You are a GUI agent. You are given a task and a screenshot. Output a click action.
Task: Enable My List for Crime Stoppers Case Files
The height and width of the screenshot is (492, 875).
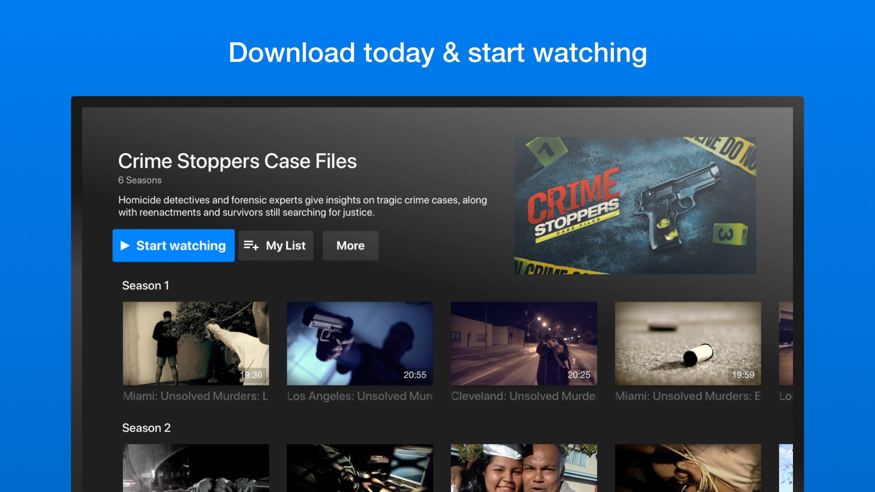[276, 246]
